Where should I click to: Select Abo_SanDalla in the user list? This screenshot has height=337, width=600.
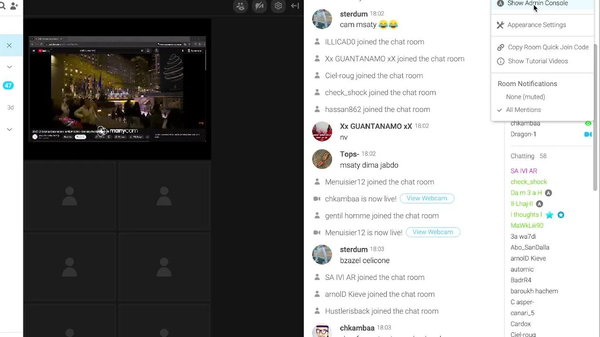tap(530, 248)
